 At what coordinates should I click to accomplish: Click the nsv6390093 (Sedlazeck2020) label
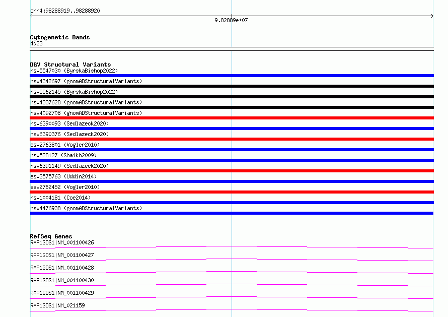point(69,123)
